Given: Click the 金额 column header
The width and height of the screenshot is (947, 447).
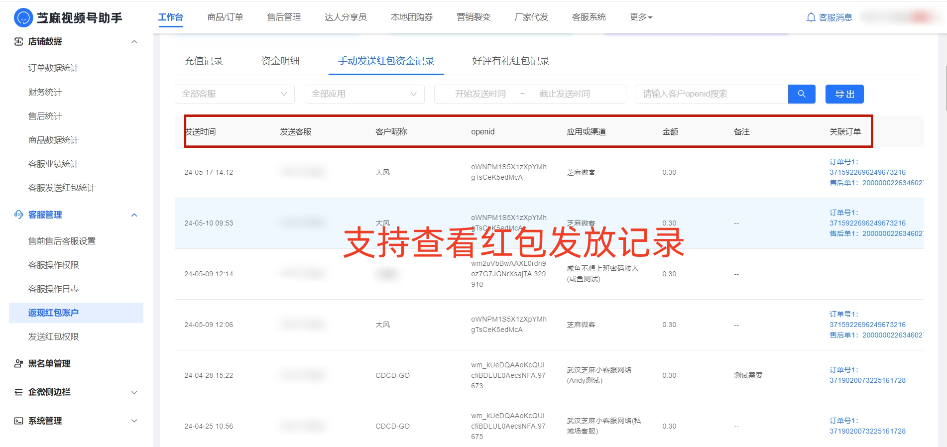Looking at the screenshot, I should [670, 131].
